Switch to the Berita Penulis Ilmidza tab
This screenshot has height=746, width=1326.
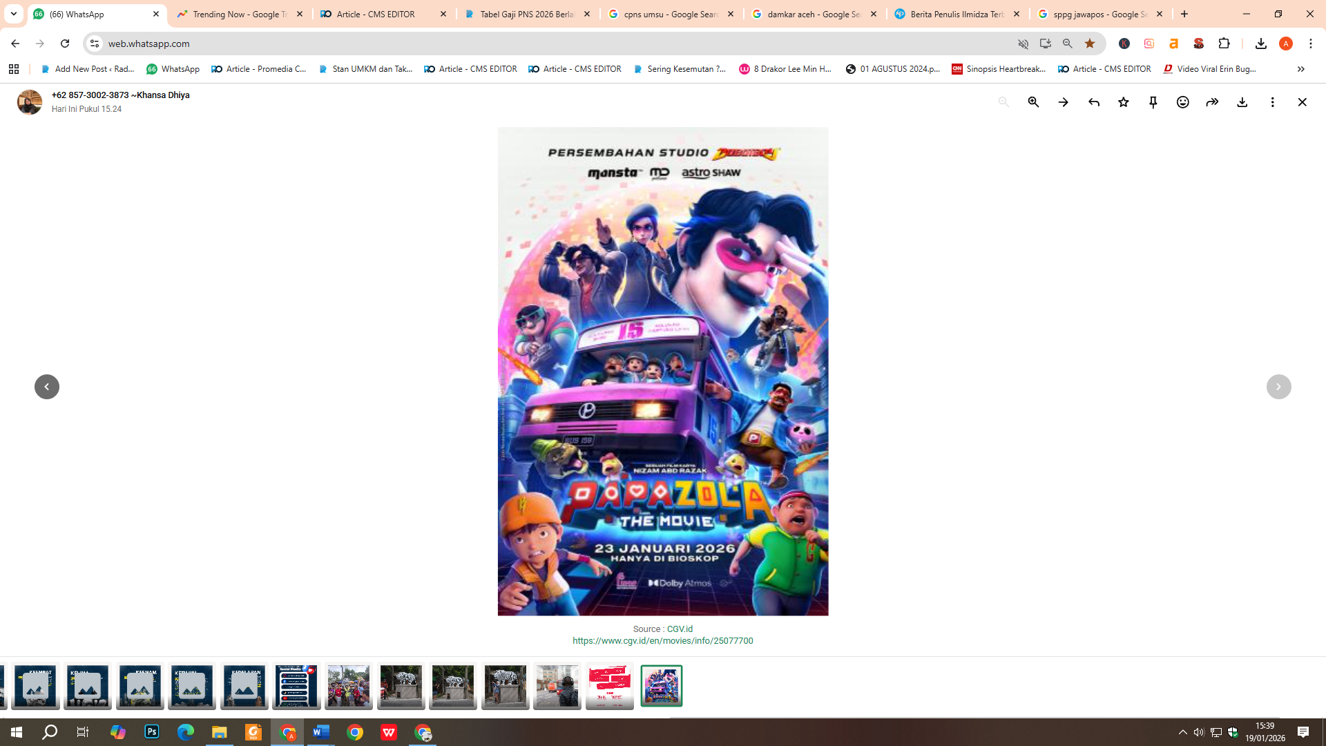(957, 14)
